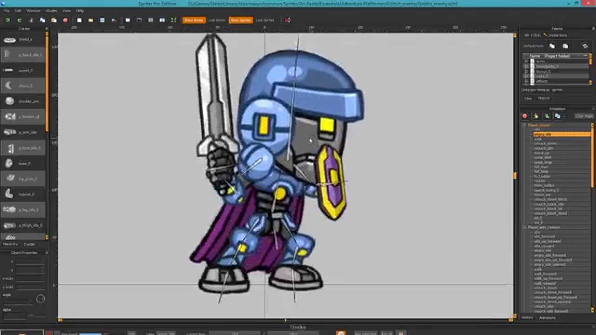This screenshot has height=335, width=596.
Task: Open the Help menu
Action: (x=80, y=10)
